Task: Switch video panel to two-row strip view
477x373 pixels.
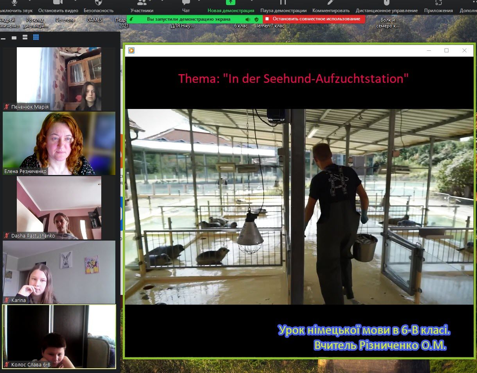Action: tap(25, 37)
